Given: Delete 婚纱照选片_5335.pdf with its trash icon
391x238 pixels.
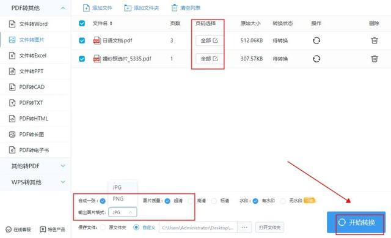Looking at the screenshot, I should [x=375, y=59].
